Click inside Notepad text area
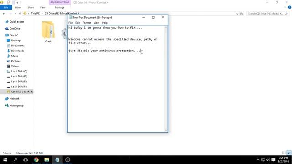 [x=116, y=79]
